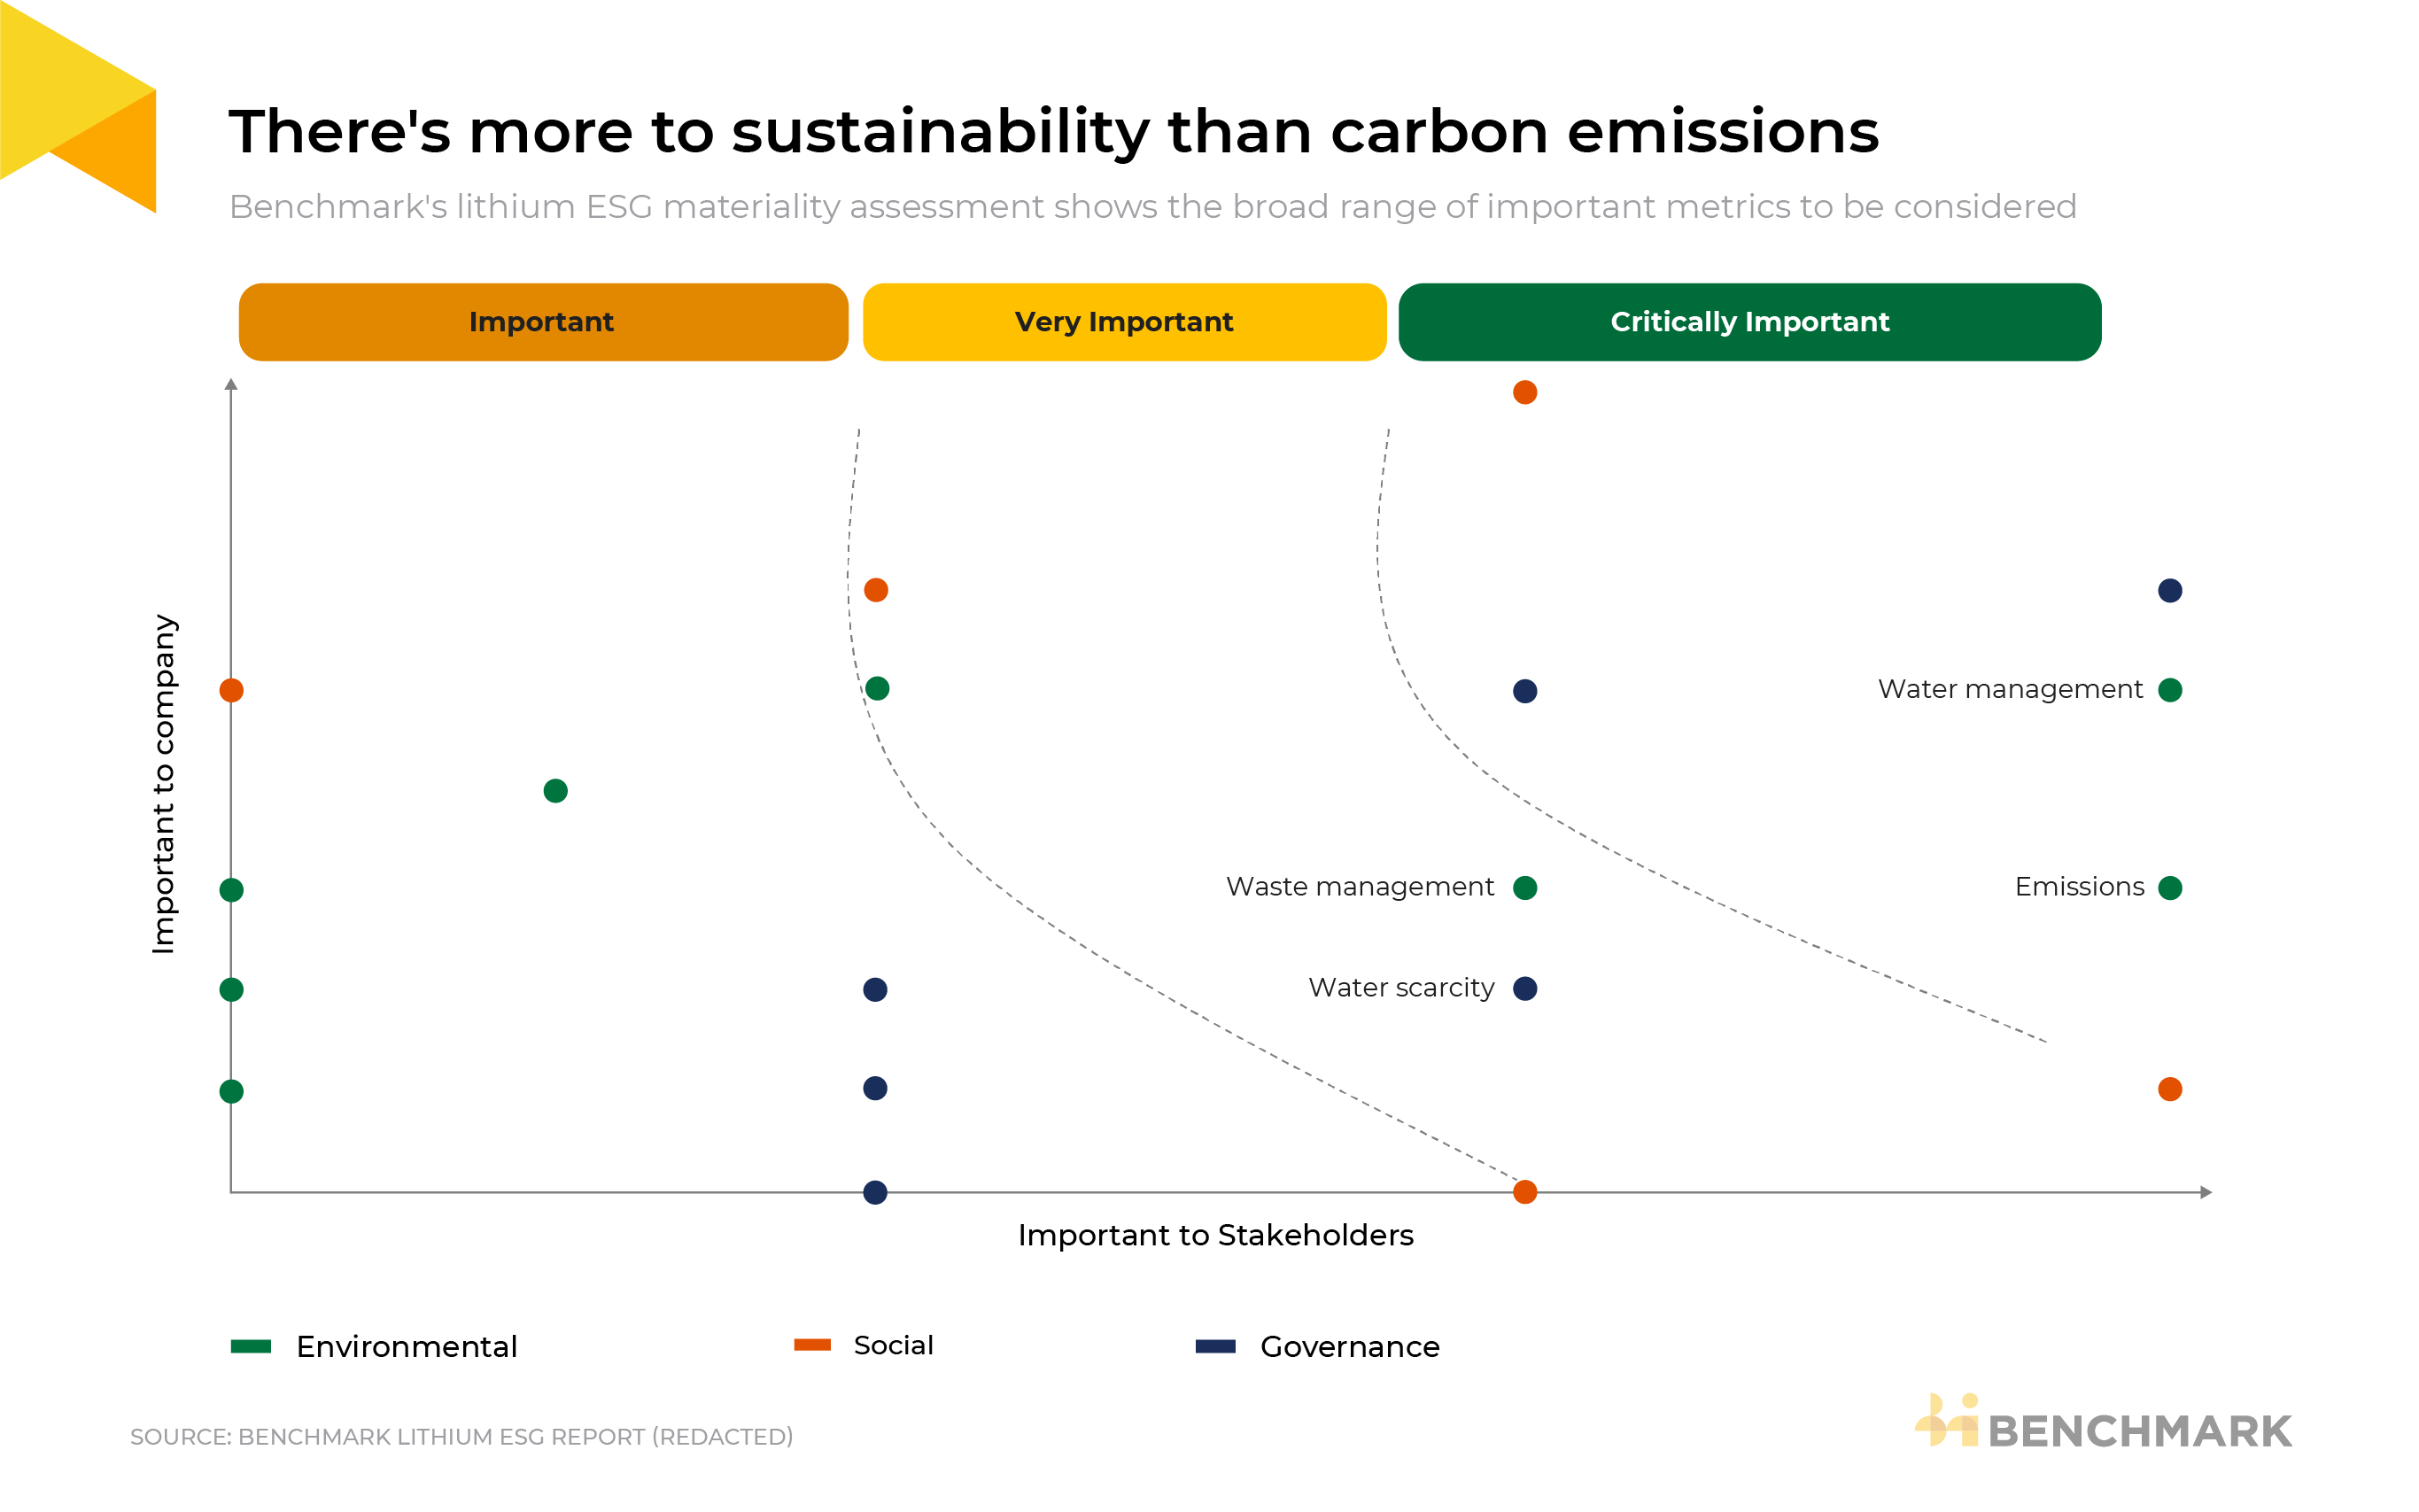Click the yellow arrow logo at top left
The width and height of the screenshot is (2419, 1512).
[x=78, y=106]
